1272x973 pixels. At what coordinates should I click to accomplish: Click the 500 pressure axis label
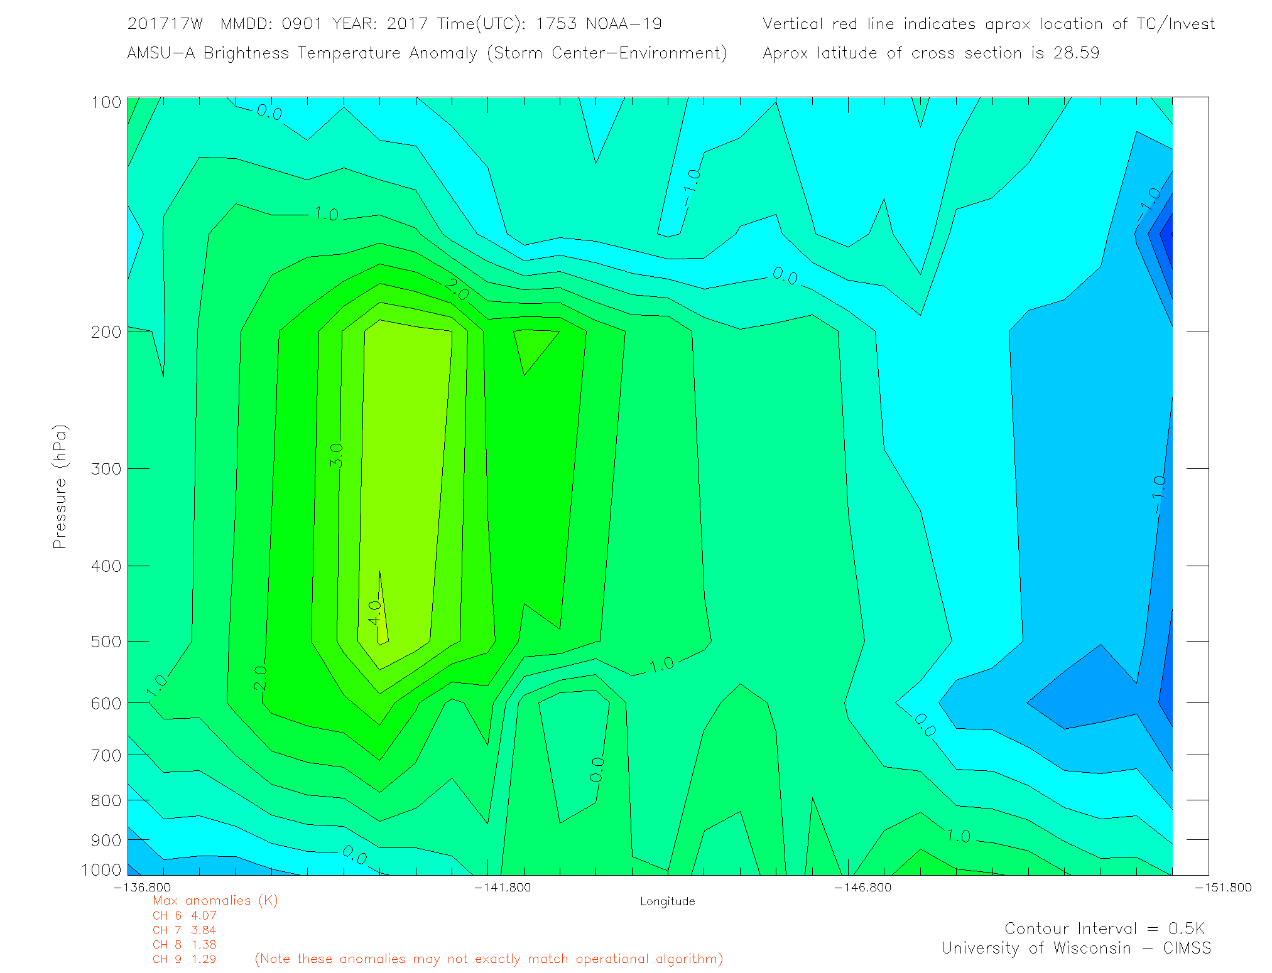click(x=106, y=642)
